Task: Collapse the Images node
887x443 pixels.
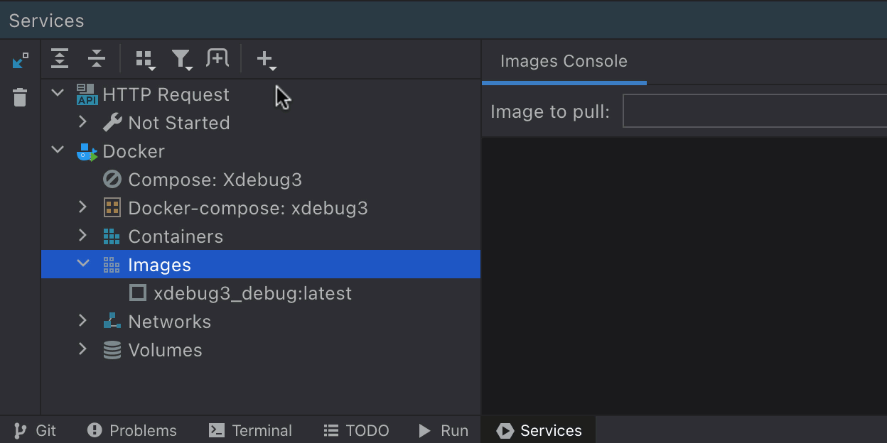Action: 84,263
